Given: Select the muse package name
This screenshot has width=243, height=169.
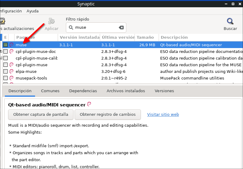Looking at the screenshot, I should tap(21, 45).
